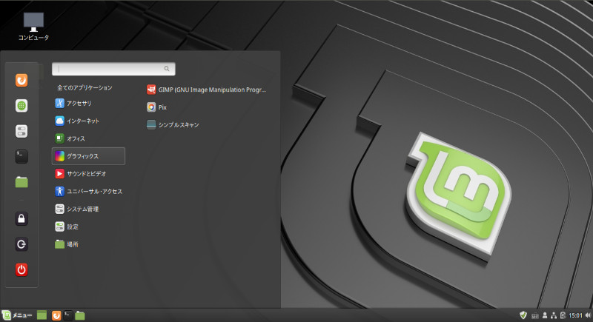
Task: Click the Show Desktop icon on the panel
Action: coord(42,315)
